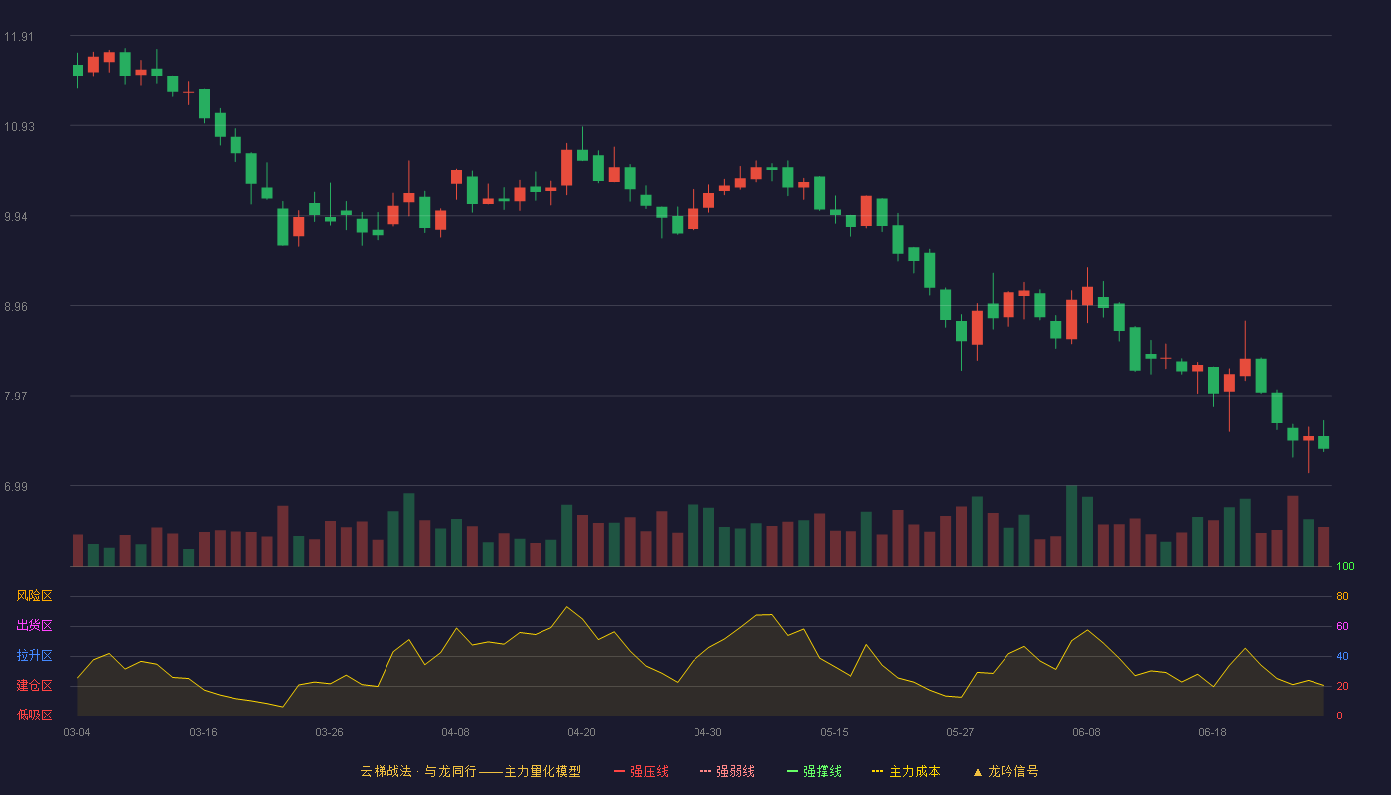Click the 7.97 price axis label
The width and height of the screenshot is (1391, 795).
click(18, 397)
